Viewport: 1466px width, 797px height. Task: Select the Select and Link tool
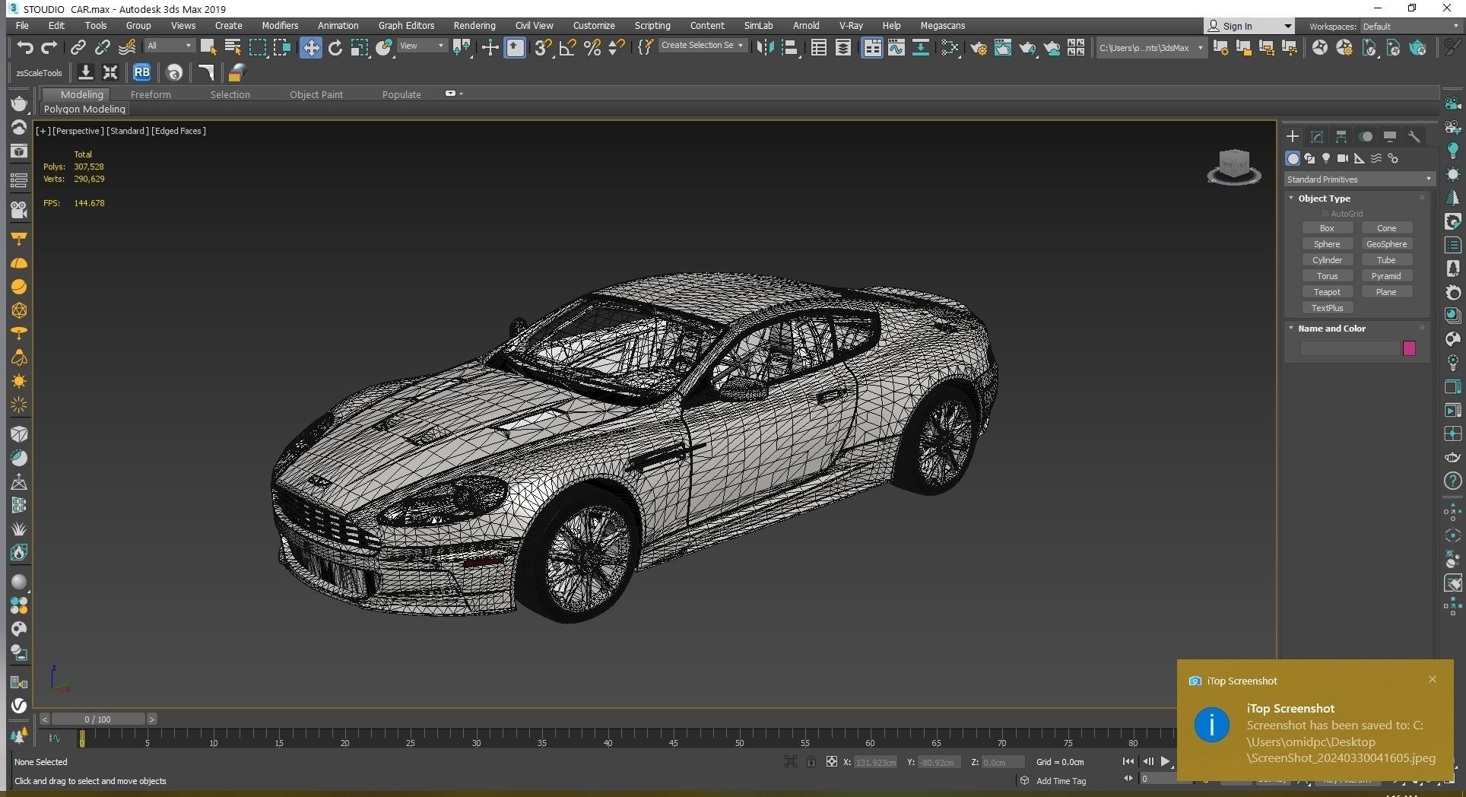(x=78, y=48)
